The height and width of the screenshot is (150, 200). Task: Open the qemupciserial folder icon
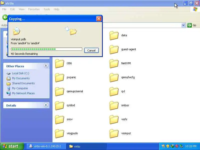[x=59, y=91]
